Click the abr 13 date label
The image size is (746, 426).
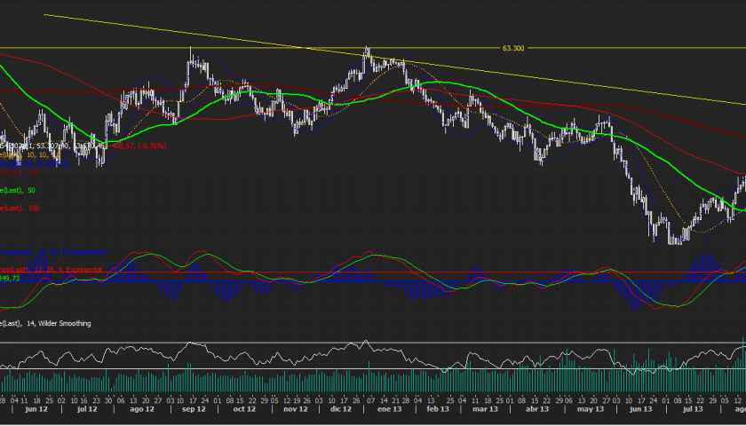(x=536, y=412)
